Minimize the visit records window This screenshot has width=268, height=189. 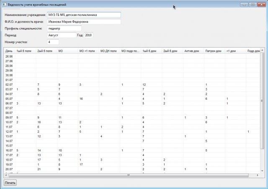pos(244,5)
